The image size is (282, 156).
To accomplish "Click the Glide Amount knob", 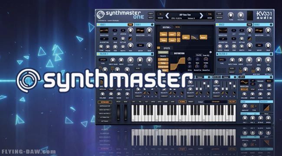I will pyautogui.click(x=245, y=106).
